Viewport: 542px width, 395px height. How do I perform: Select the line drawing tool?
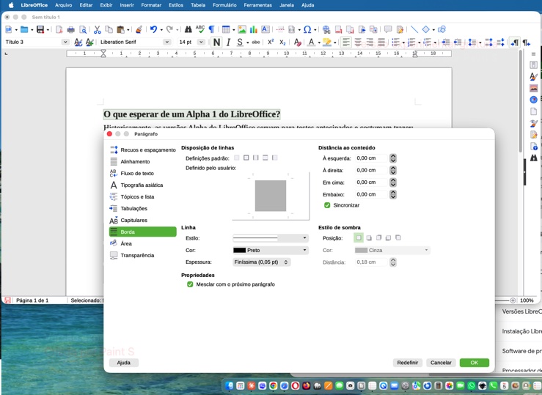(414, 30)
